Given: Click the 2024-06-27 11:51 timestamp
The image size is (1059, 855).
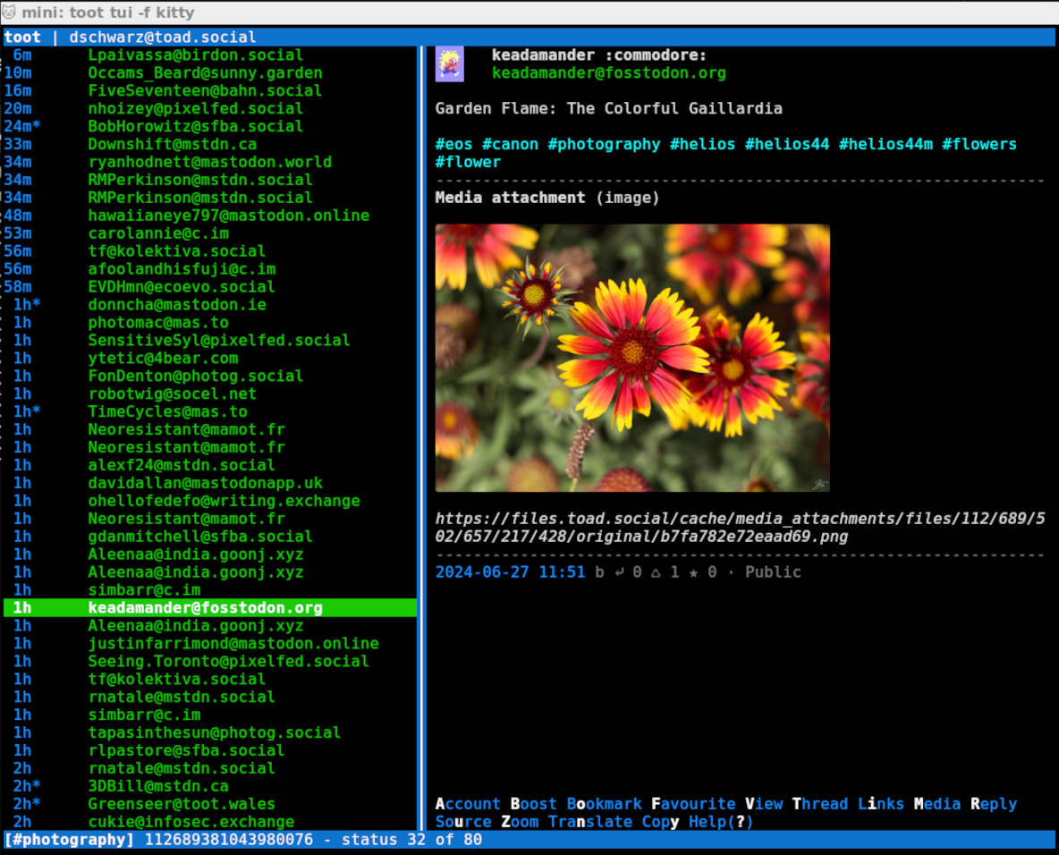Looking at the screenshot, I should point(510,572).
